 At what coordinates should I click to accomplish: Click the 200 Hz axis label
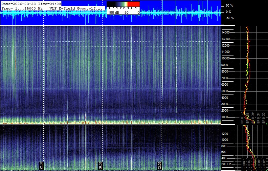(x=227, y=164)
